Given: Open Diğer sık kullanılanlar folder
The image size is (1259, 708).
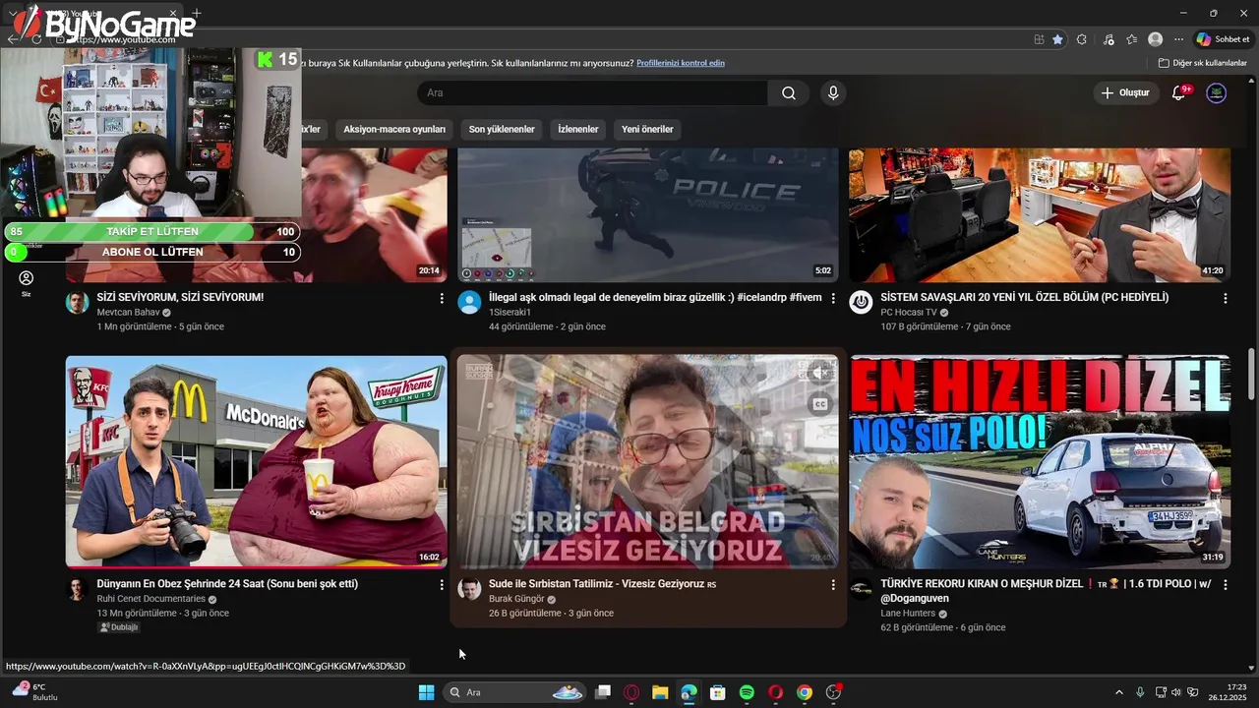Looking at the screenshot, I should (x=1203, y=63).
